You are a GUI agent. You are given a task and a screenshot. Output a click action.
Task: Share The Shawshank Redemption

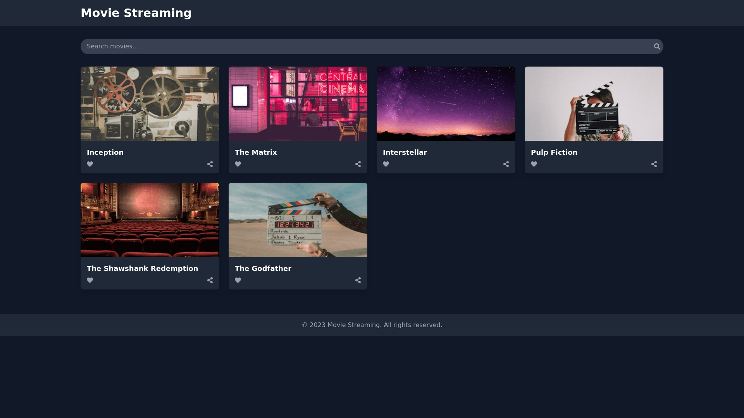click(x=210, y=280)
